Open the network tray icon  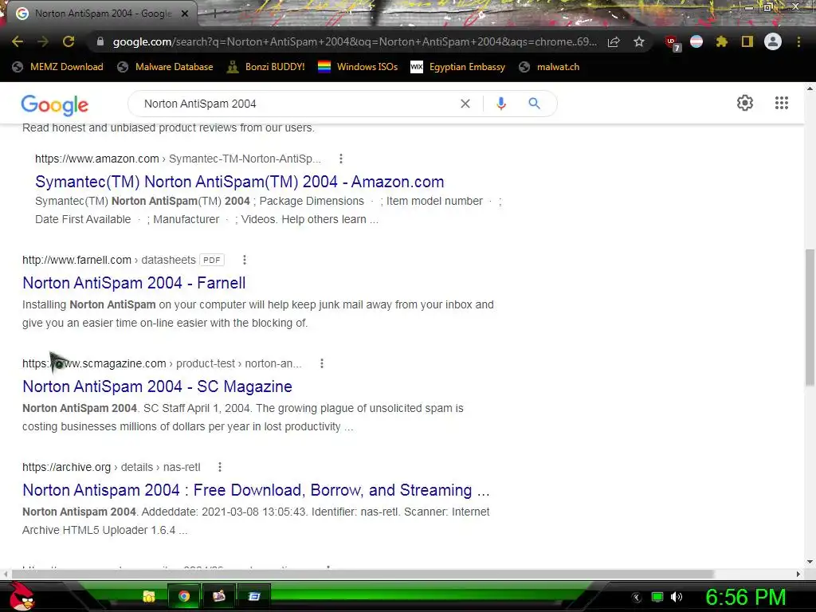(657, 597)
